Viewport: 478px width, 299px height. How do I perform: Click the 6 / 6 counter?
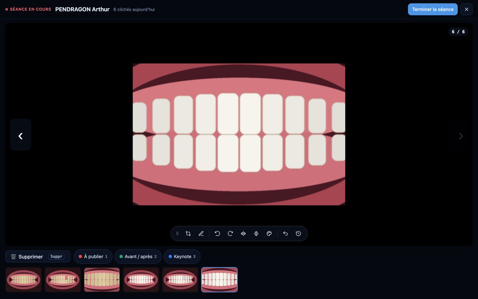click(458, 32)
